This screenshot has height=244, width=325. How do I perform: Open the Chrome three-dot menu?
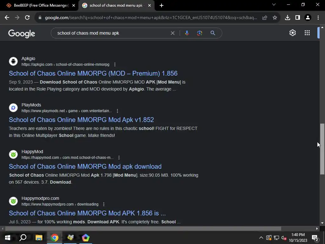(318, 18)
